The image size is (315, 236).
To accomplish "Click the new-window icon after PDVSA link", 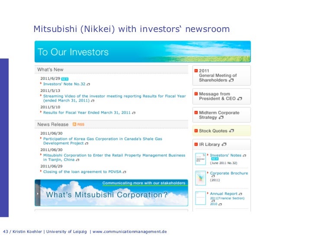I will [124, 172].
